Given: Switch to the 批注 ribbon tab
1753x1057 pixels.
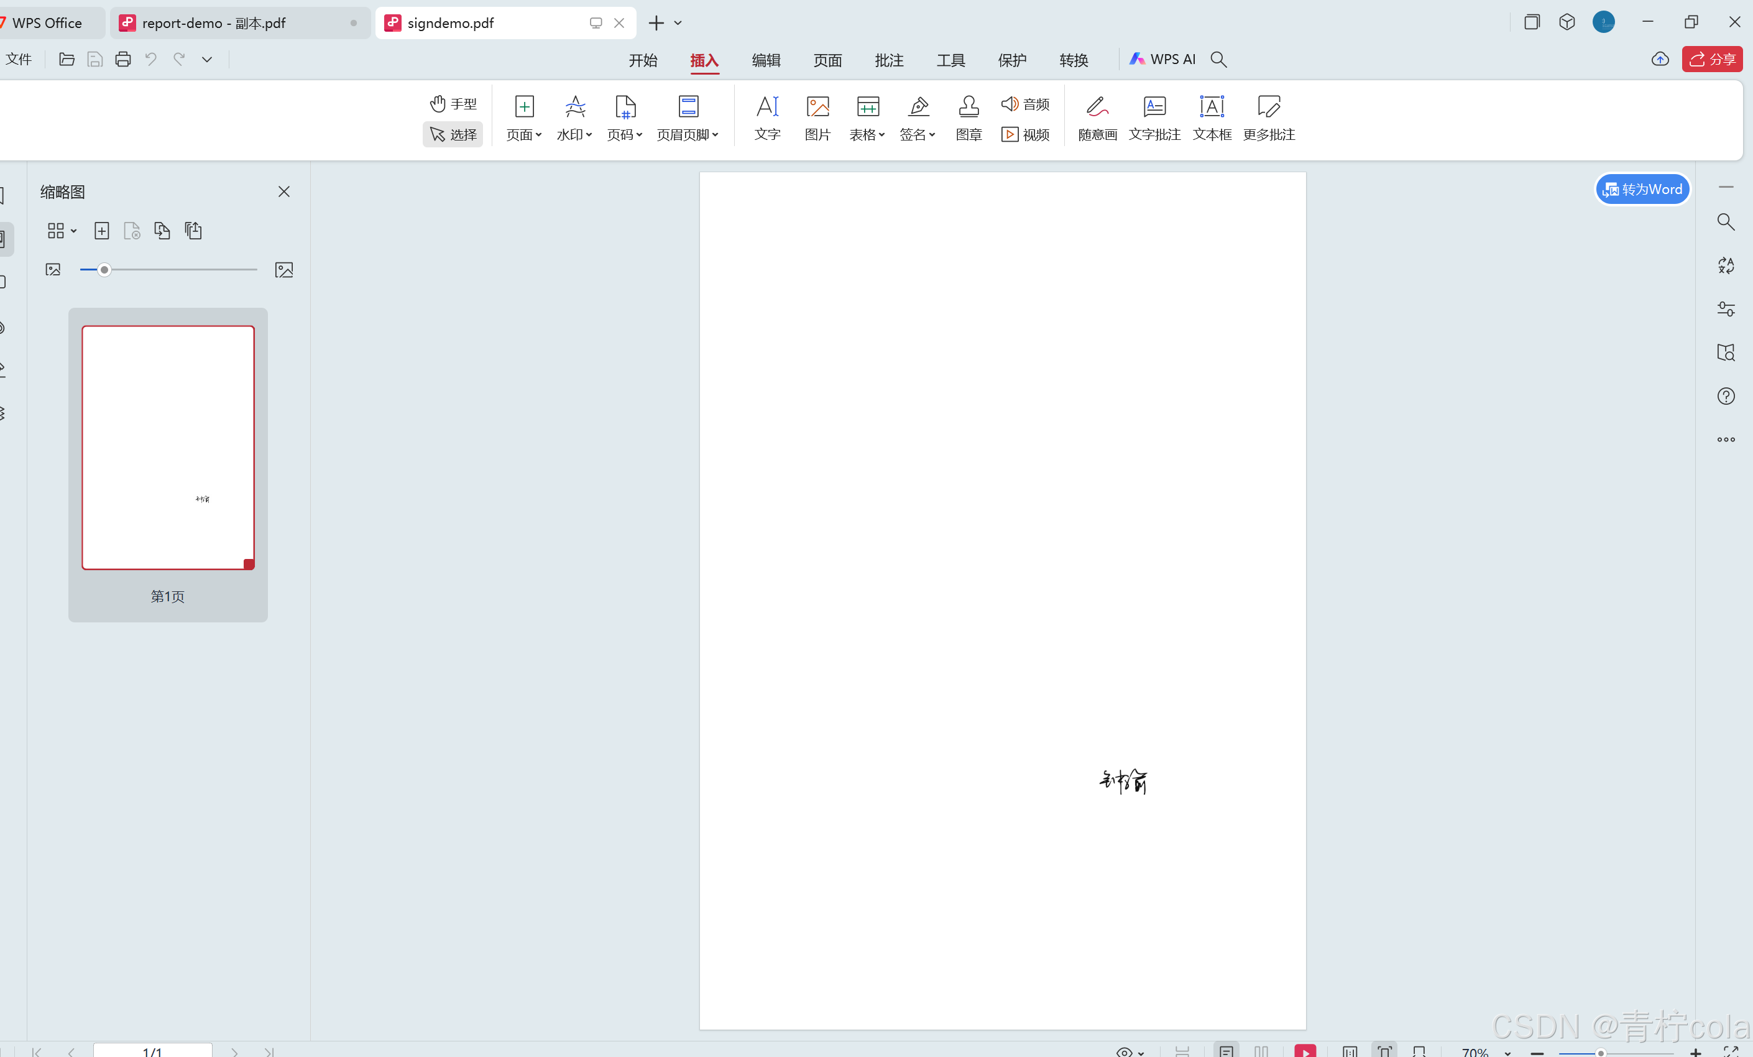Looking at the screenshot, I should click(x=888, y=60).
